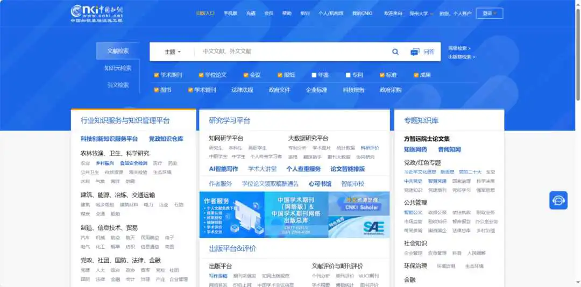Select the 文献检索 tab
The width and height of the screenshot is (581, 287).
pyautogui.click(x=118, y=51)
